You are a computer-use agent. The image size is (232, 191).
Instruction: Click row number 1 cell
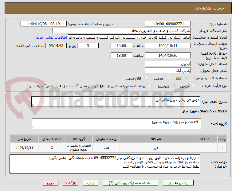222,147
